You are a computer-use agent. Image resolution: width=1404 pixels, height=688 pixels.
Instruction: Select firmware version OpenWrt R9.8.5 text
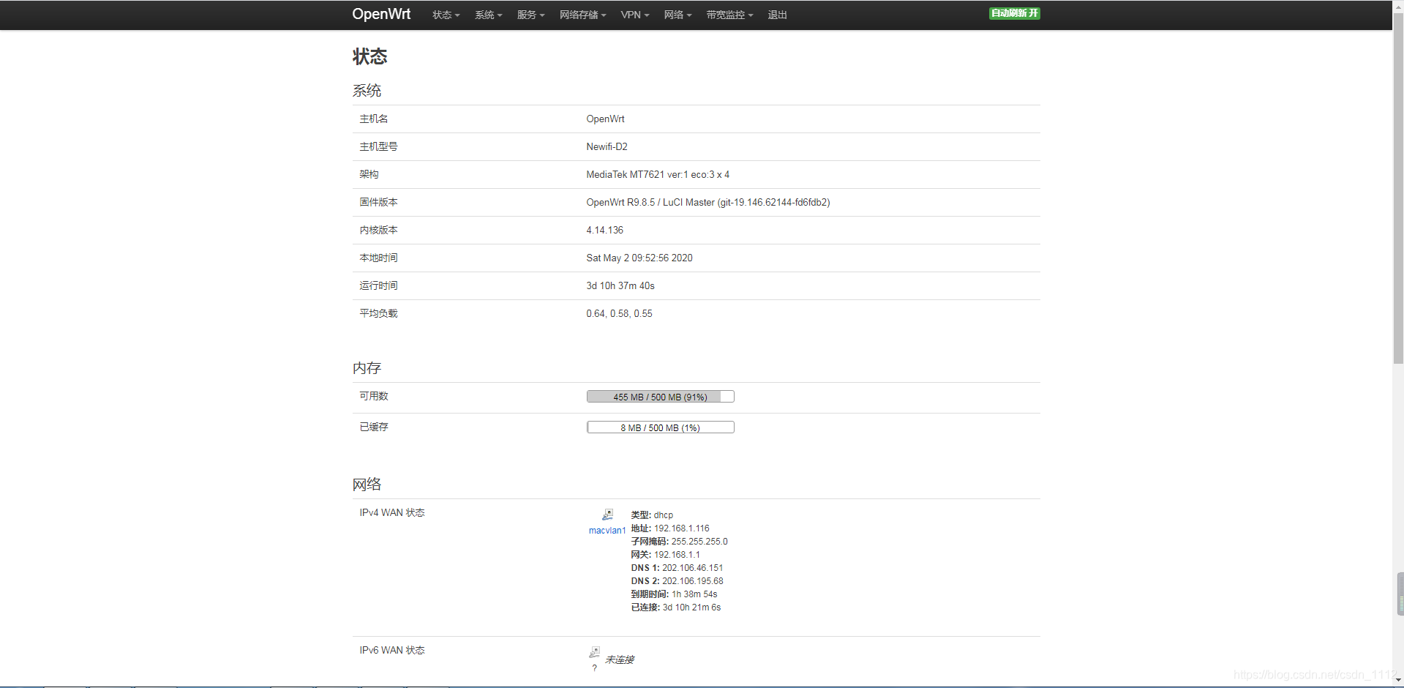pos(707,202)
